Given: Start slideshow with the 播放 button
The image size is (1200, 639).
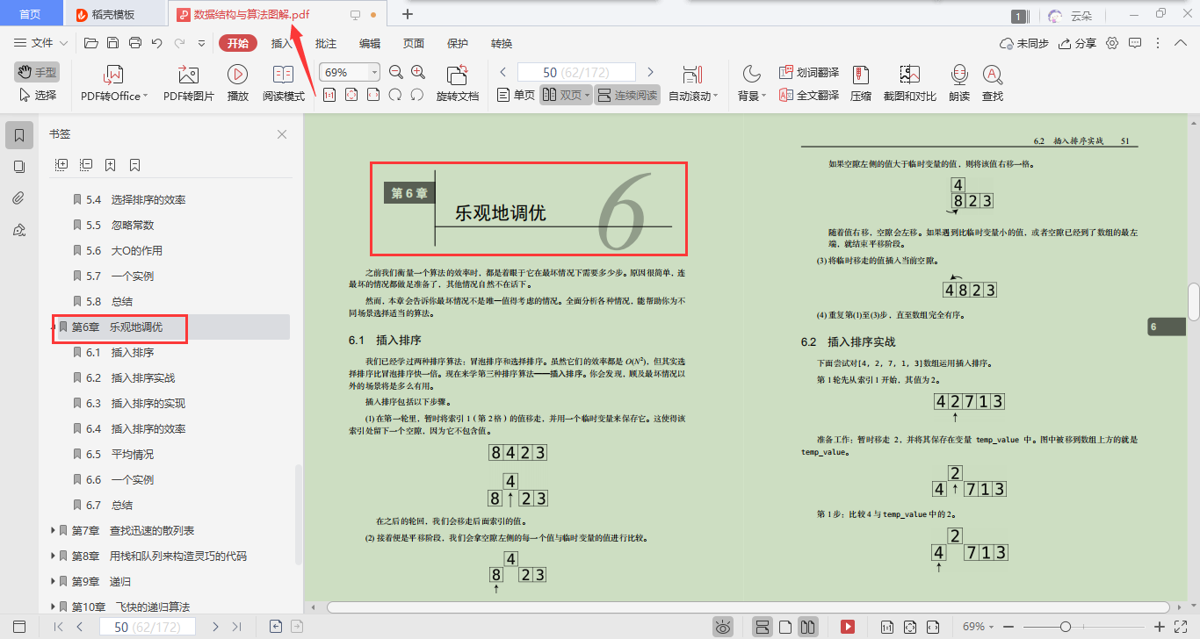Looking at the screenshot, I should pyautogui.click(x=237, y=83).
